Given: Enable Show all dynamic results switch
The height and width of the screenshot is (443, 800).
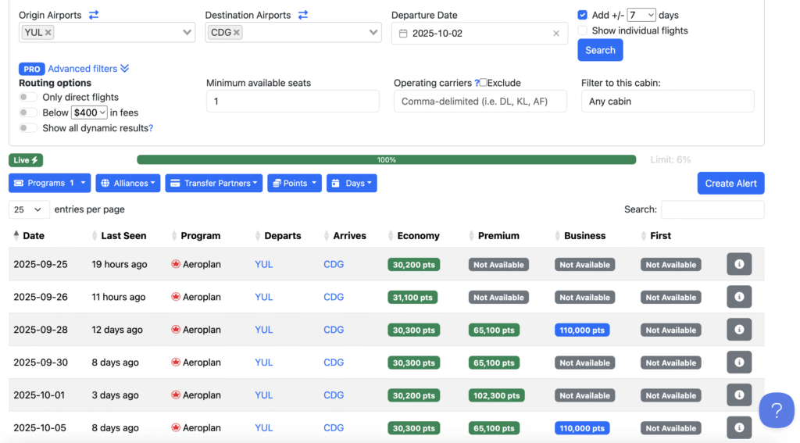Looking at the screenshot, I should [x=28, y=128].
